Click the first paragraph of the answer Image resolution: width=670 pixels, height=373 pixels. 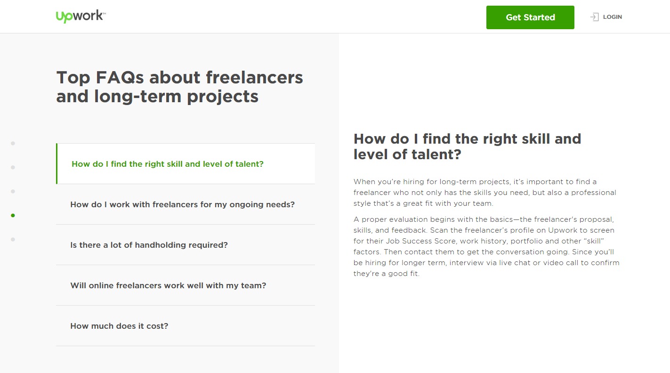point(484,192)
